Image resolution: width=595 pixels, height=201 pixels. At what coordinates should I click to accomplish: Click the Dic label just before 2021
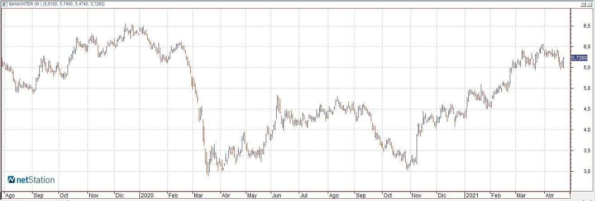click(441, 196)
